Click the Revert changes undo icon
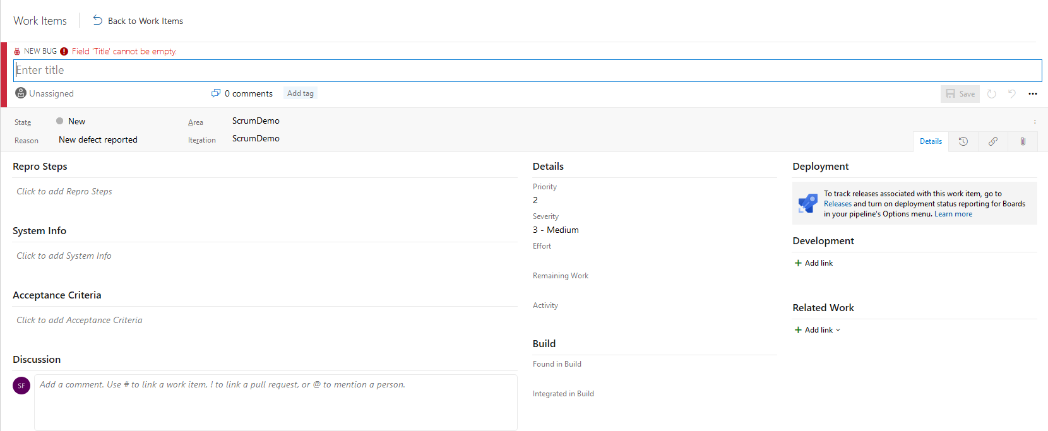1048x431 pixels. coord(1012,94)
